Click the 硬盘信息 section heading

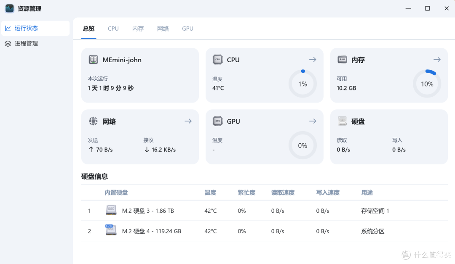point(95,176)
